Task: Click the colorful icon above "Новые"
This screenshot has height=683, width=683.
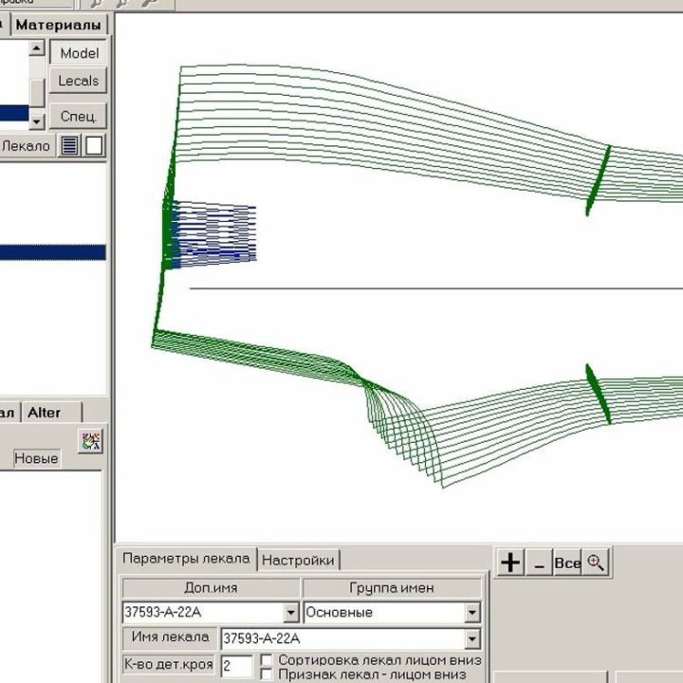Action: point(90,441)
